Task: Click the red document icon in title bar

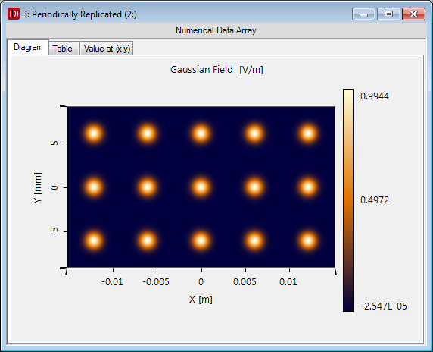Action: coord(14,14)
